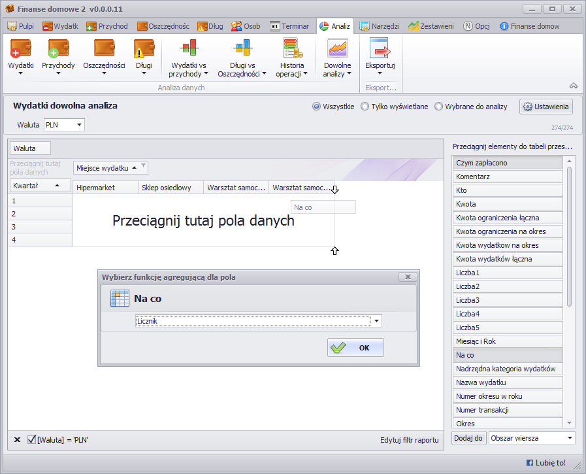Image resolution: width=586 pixels, height=474 pixels.
Task: Click the field list vertical scrollbar
Action: pos(570,235)
